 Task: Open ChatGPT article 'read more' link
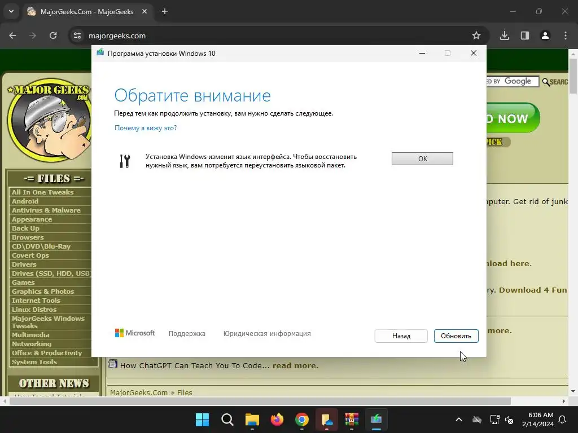(x=295, y=365)
